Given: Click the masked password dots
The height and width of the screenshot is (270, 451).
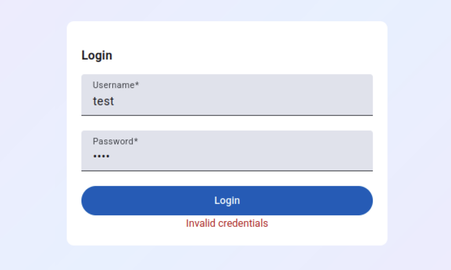Looking at the screenshot, I should (x=101, y=156).
